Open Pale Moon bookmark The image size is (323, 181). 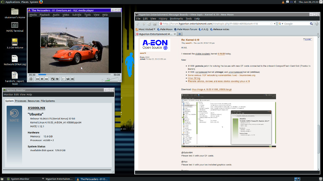coord(165,29)
